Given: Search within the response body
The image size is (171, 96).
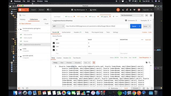Looking at the screenshot, I should pyautogui.click(x=149, y=62).
